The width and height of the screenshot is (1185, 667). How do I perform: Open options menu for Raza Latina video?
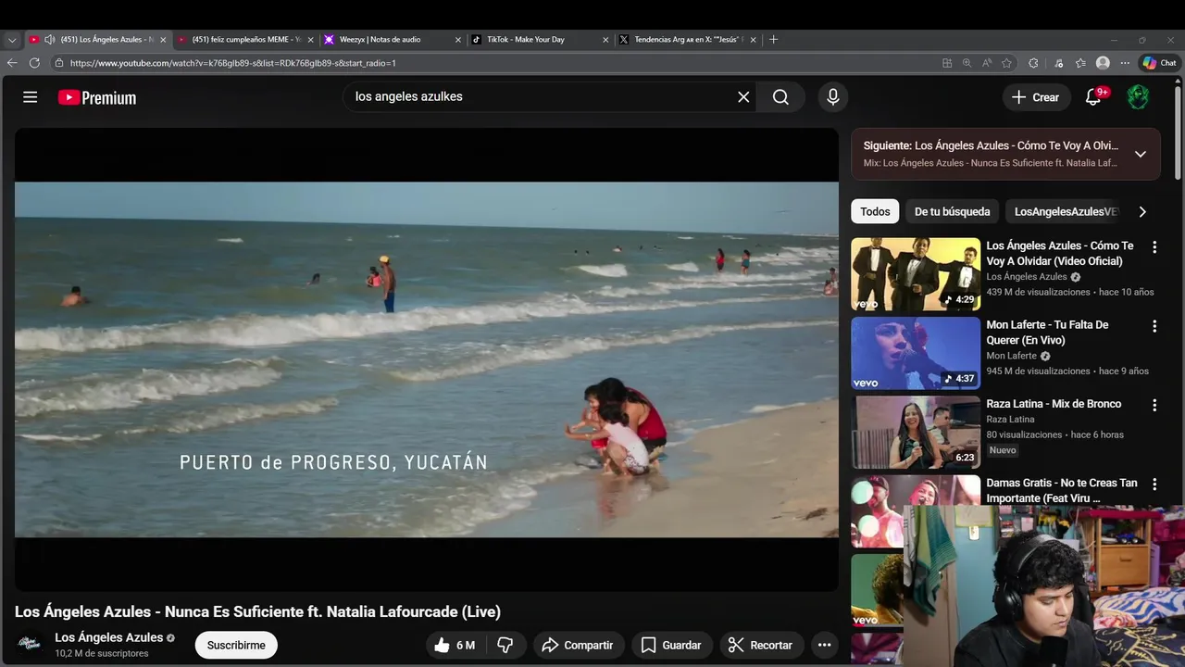click(1154, 405)
